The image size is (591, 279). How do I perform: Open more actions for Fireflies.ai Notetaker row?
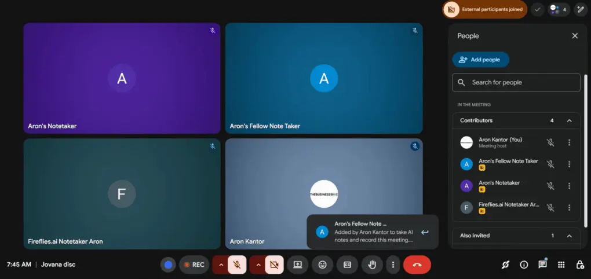[569, 207]
